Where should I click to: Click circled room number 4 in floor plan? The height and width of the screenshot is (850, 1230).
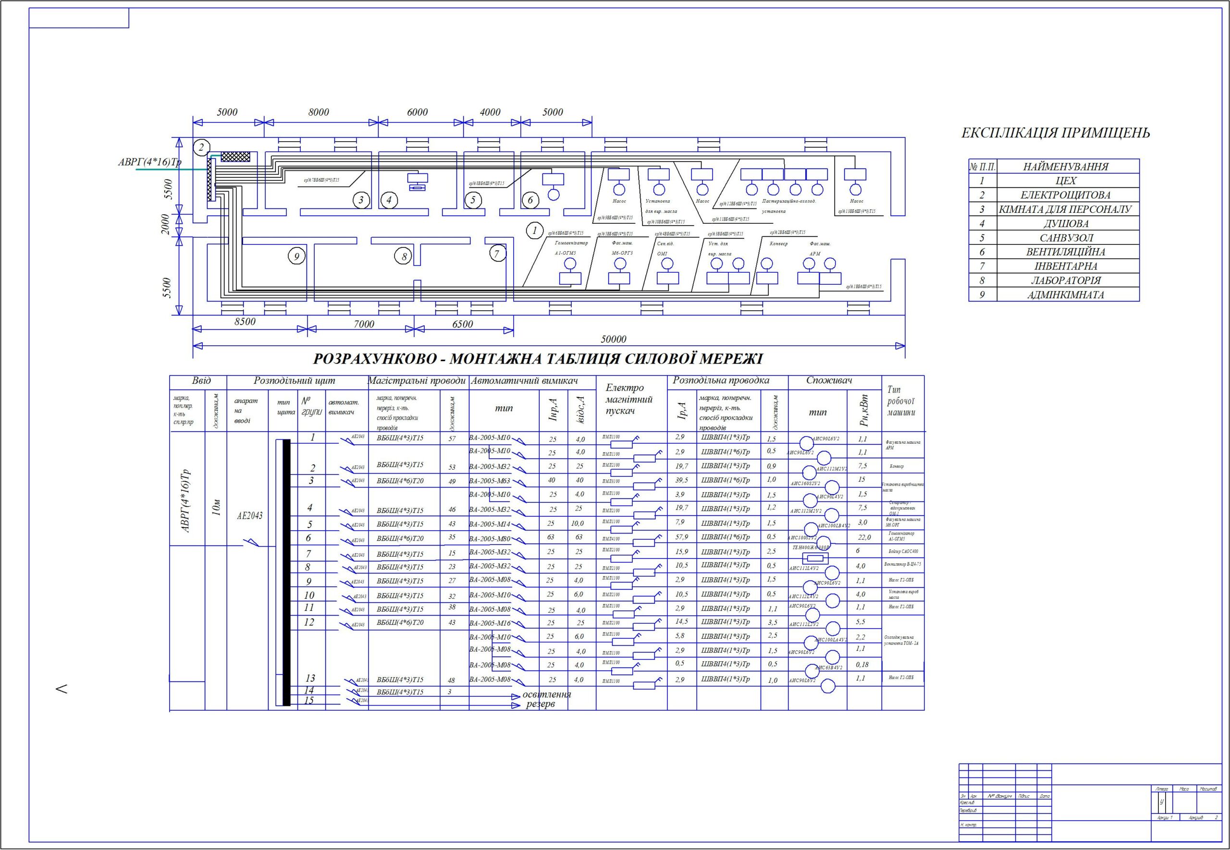click(389, 200)
